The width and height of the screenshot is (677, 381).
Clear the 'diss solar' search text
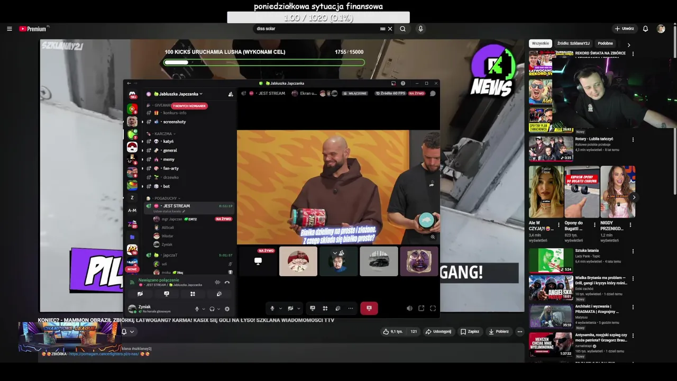(x=390, y=29)
